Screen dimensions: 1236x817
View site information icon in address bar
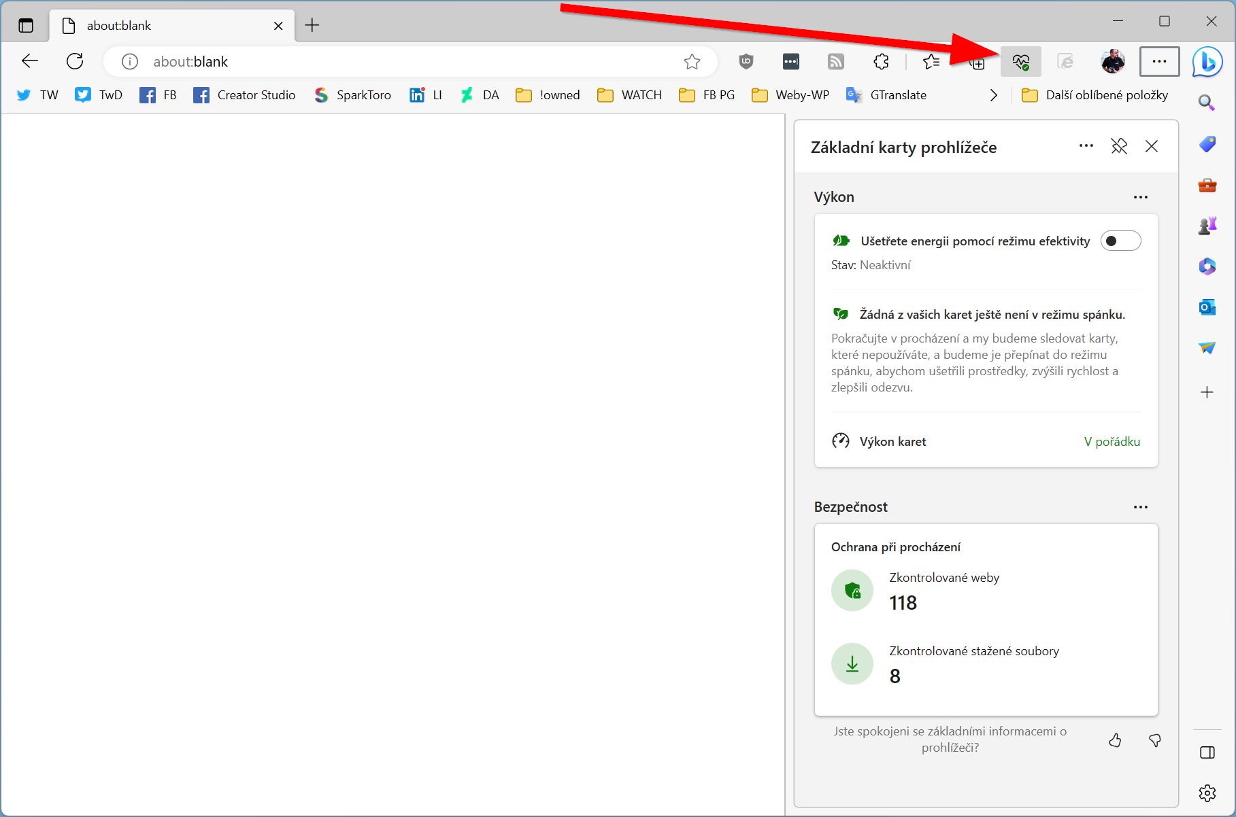click(x=129, y=62)
